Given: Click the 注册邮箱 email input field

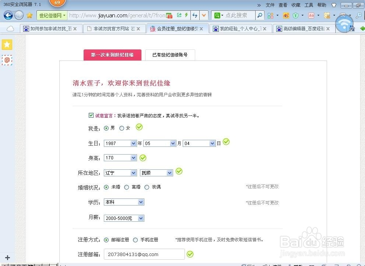Looking at the screenshot, I should pyautogui.click(x=144, y=254).
